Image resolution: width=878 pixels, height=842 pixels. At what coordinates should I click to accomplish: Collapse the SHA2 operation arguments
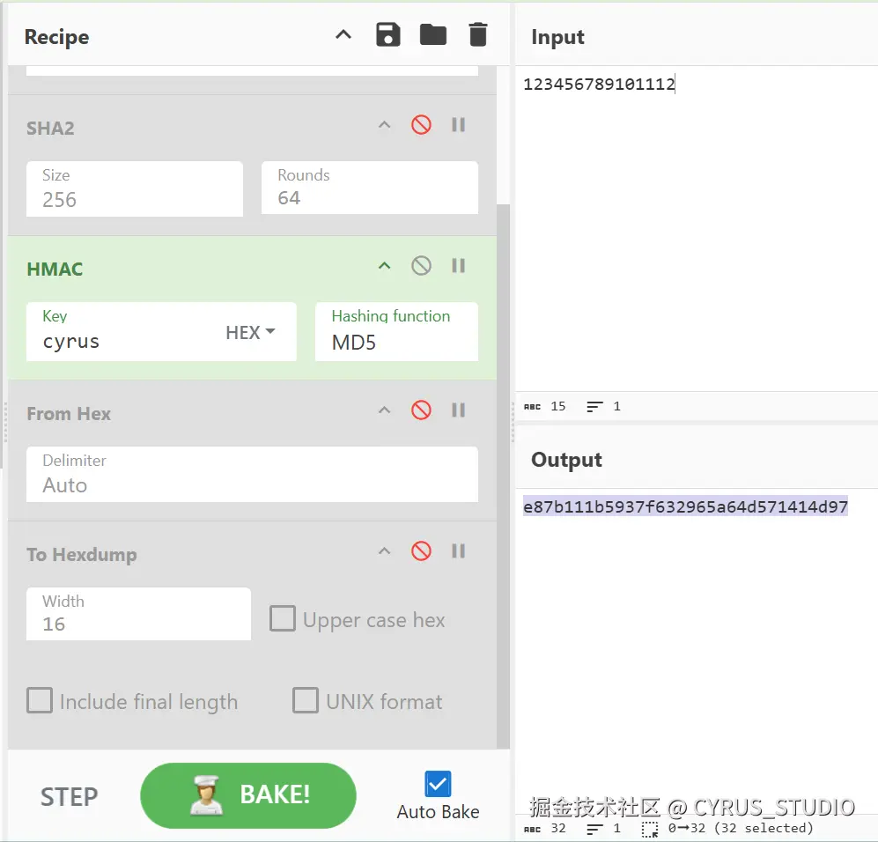tap(384, 125)
